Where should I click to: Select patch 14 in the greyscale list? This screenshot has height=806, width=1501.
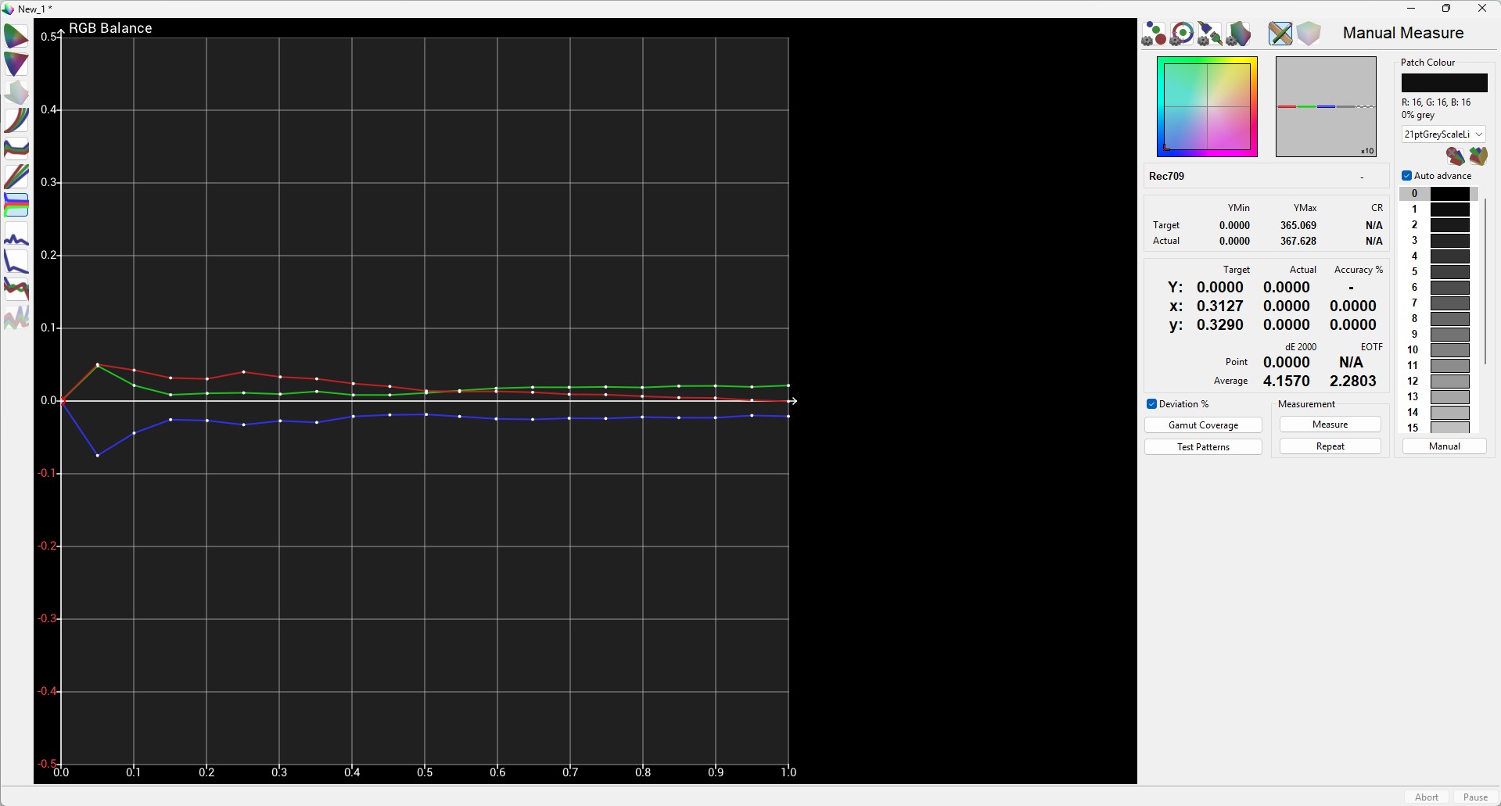tap(1438, 413)
